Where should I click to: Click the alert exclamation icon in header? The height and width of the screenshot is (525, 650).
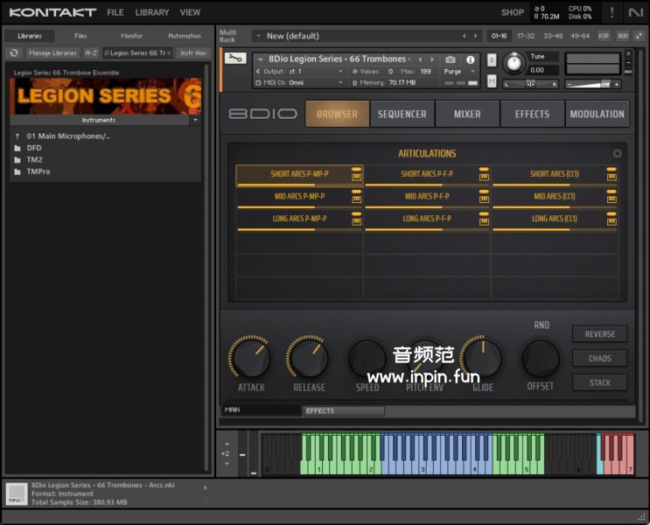pos(612,12)
